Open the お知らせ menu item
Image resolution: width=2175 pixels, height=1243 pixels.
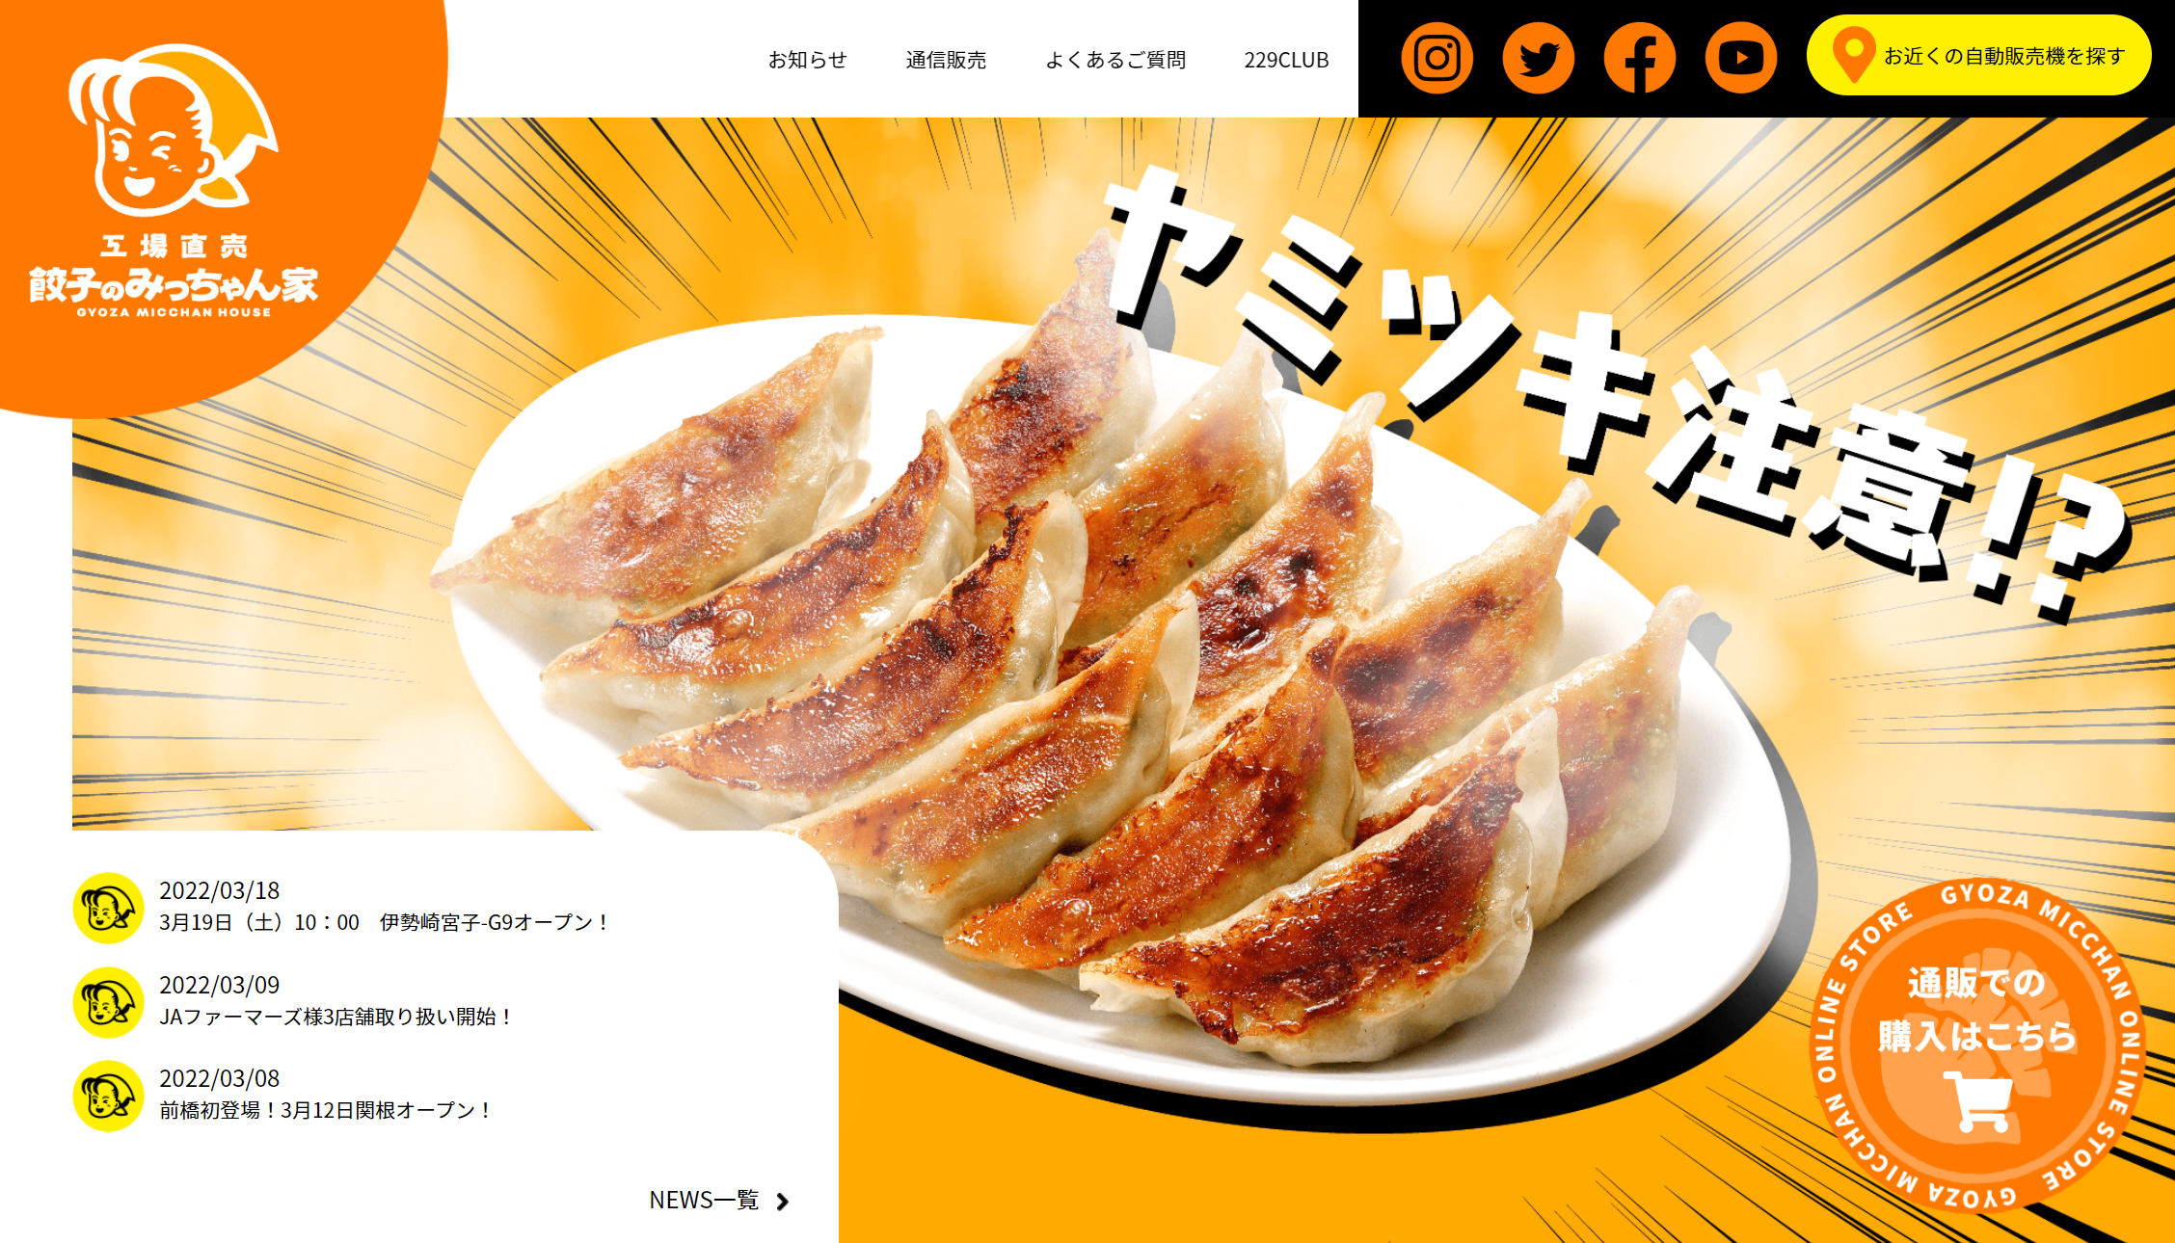click(807, 60)
